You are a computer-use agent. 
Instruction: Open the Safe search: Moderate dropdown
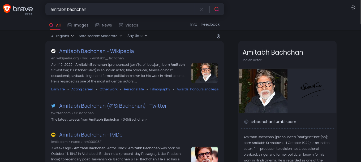click(101, 36)
